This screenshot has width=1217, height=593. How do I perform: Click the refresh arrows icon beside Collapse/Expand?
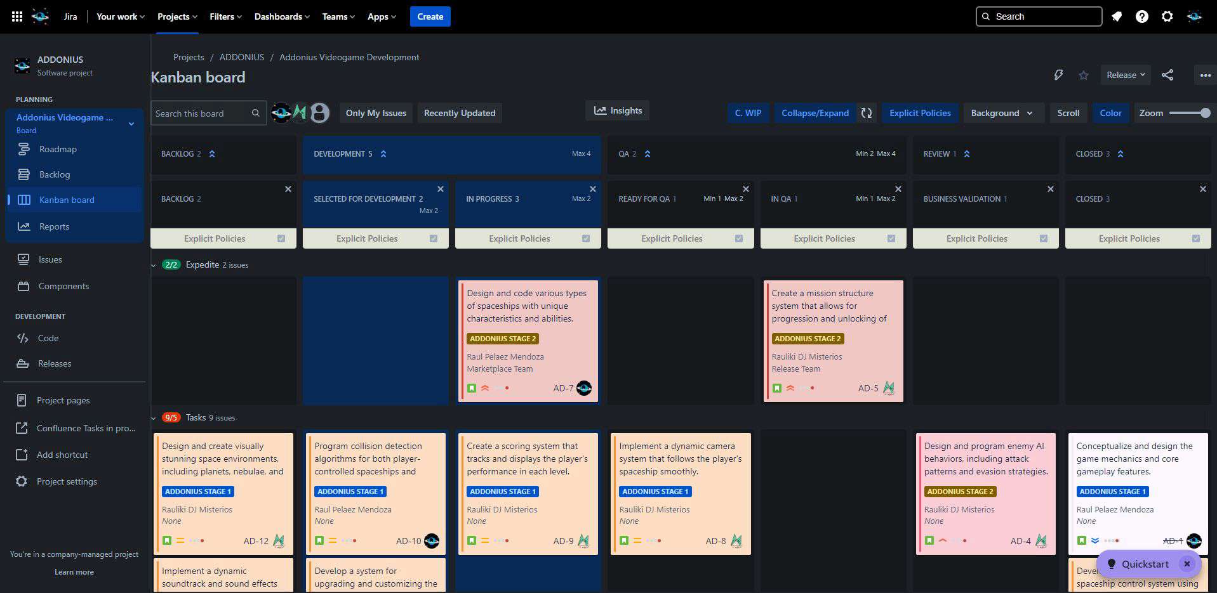(x=867, y=113)
